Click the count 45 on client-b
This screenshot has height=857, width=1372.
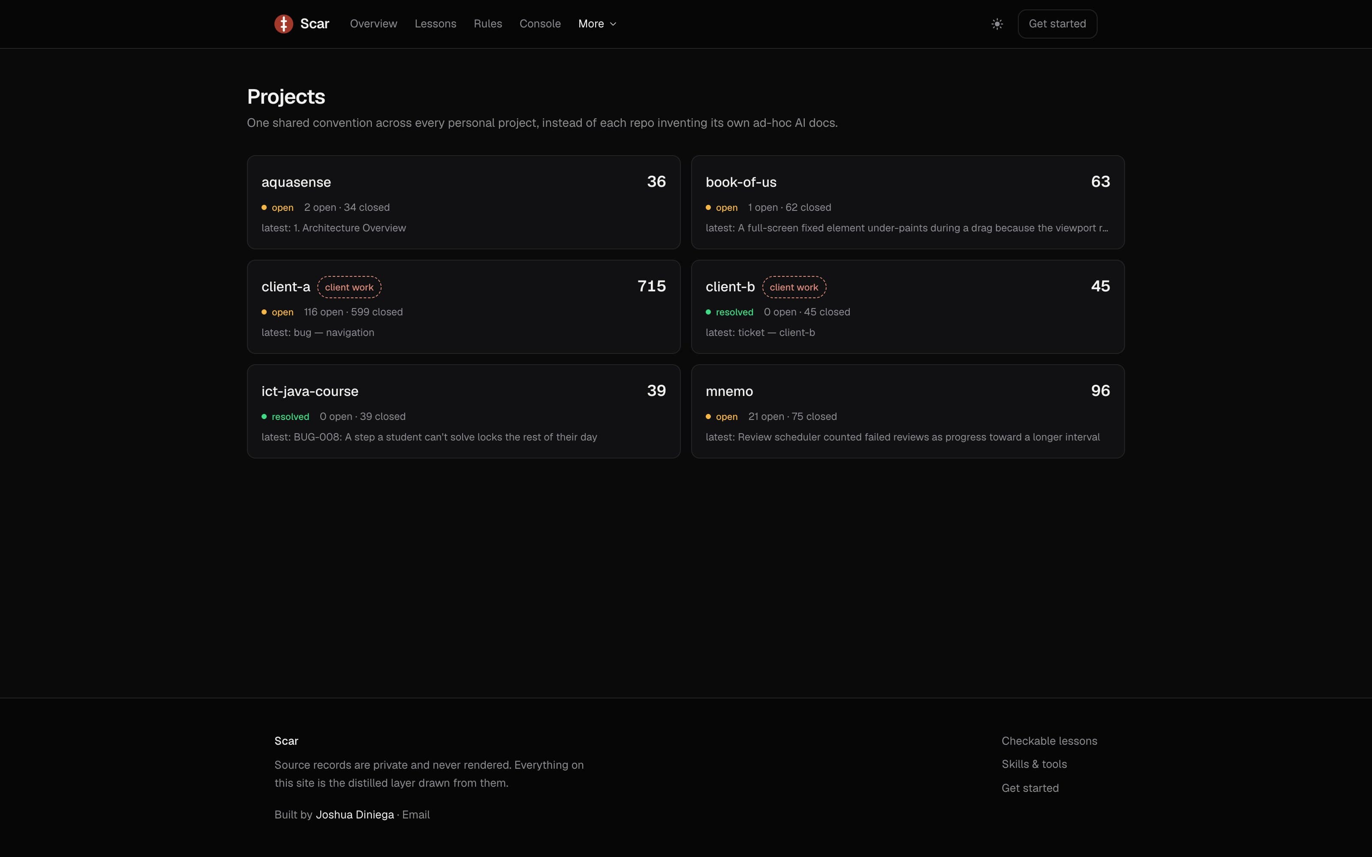click(x=1101, y=286)
